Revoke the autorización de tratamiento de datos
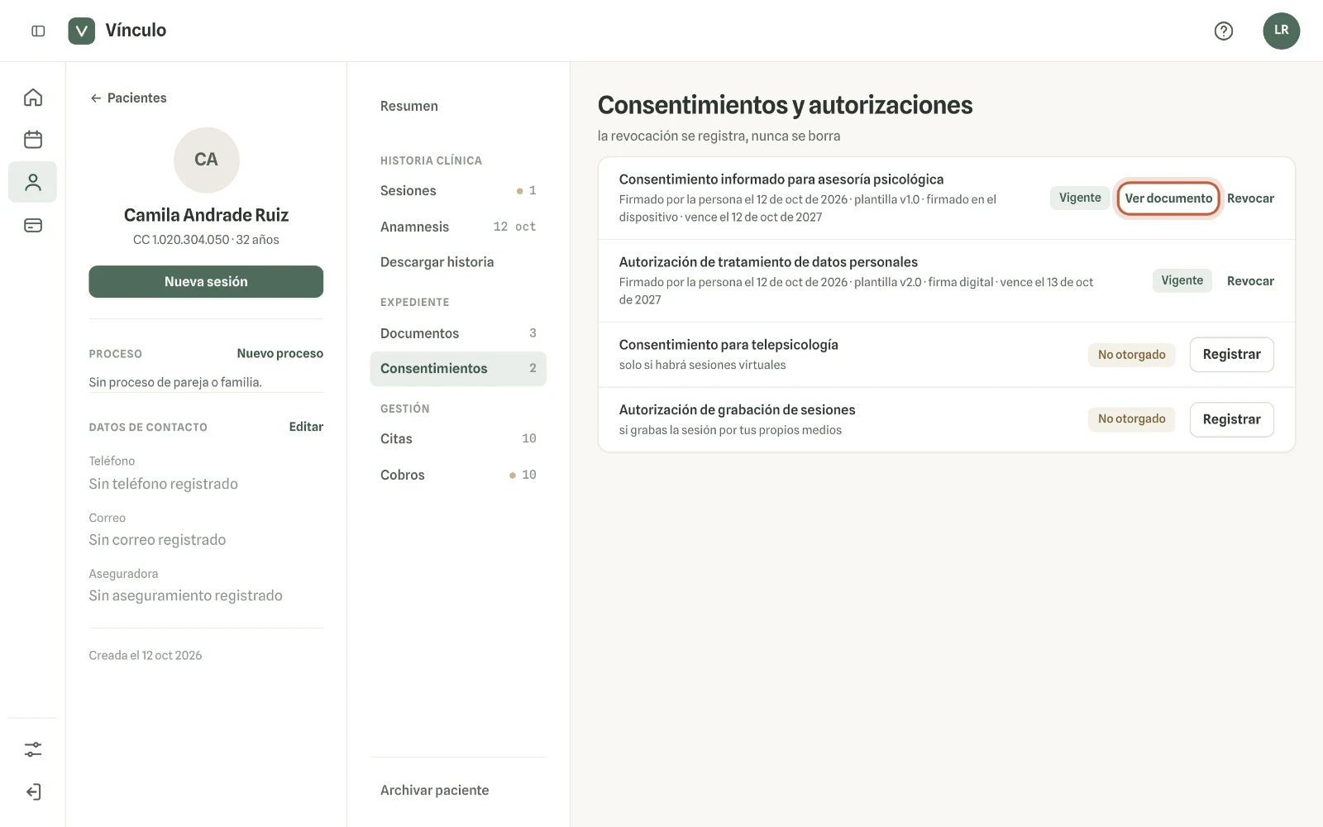Screen dimensions: 1323x827 point(1250,281)
